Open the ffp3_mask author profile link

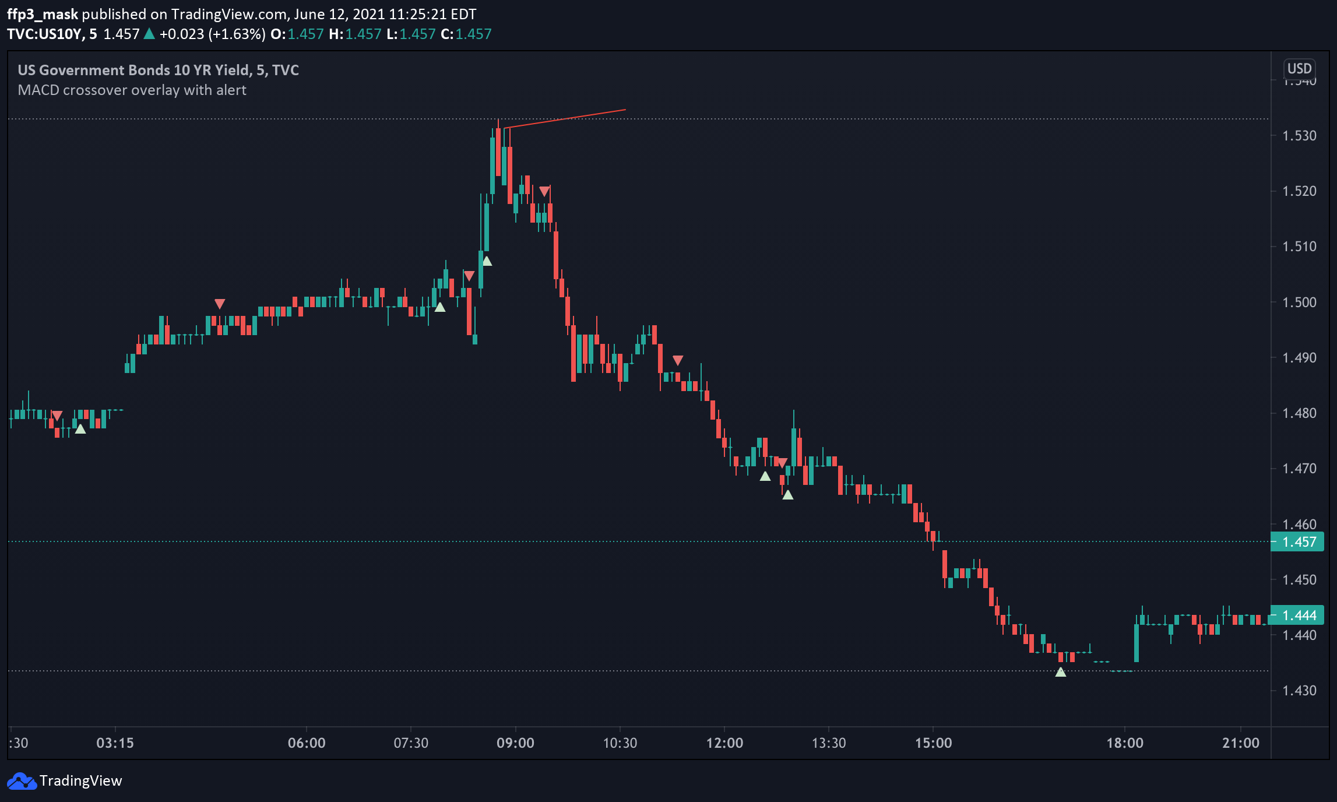pyautogui.click(x=43, y=14)
